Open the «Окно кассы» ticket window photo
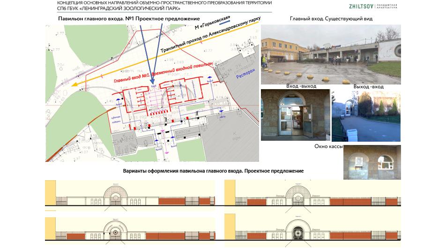This screenshot has width=446, height=251. [x=372, y=162]
